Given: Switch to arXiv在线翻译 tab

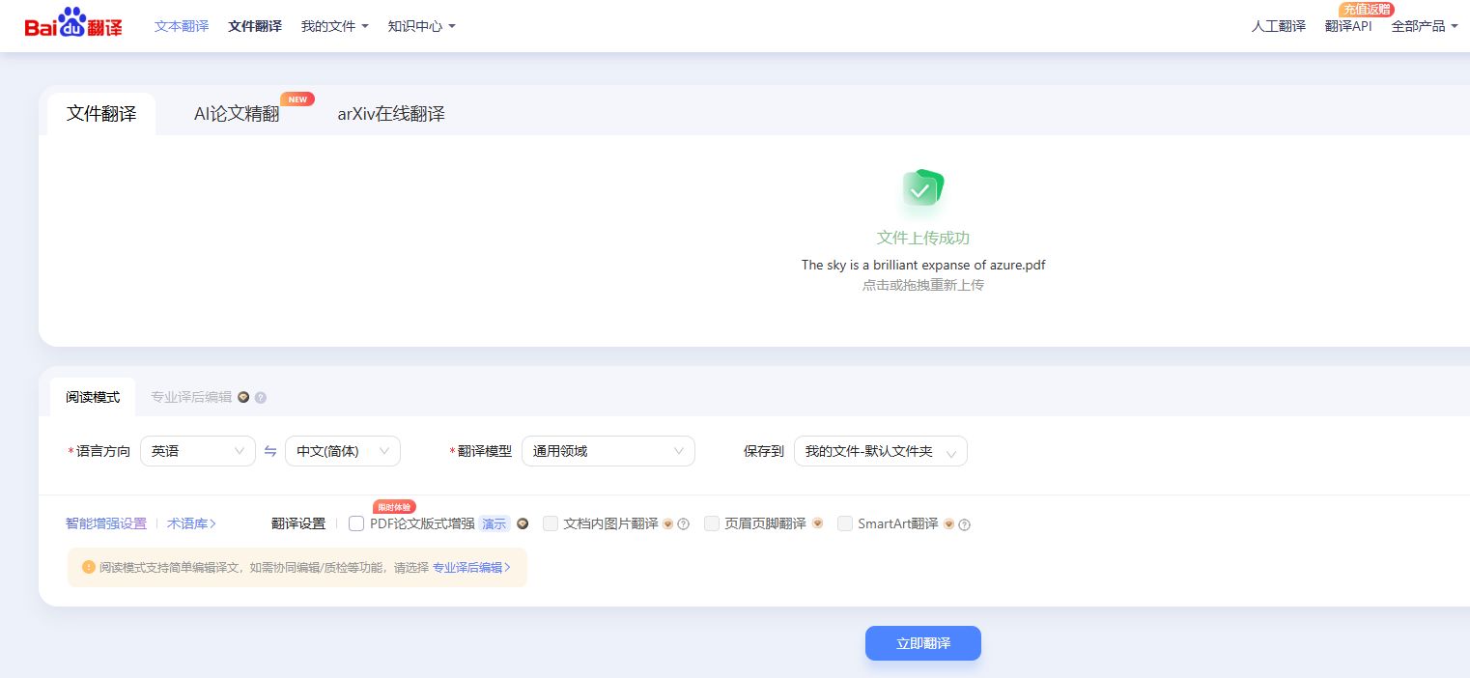Looking at the screenshot, I should click(391, 114).
